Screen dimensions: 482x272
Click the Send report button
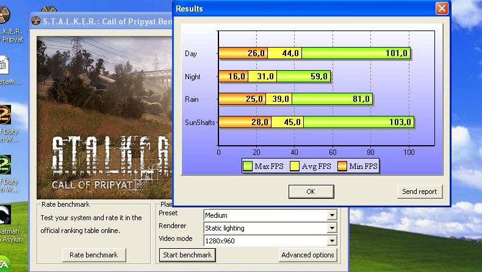[x=420, y=191]
